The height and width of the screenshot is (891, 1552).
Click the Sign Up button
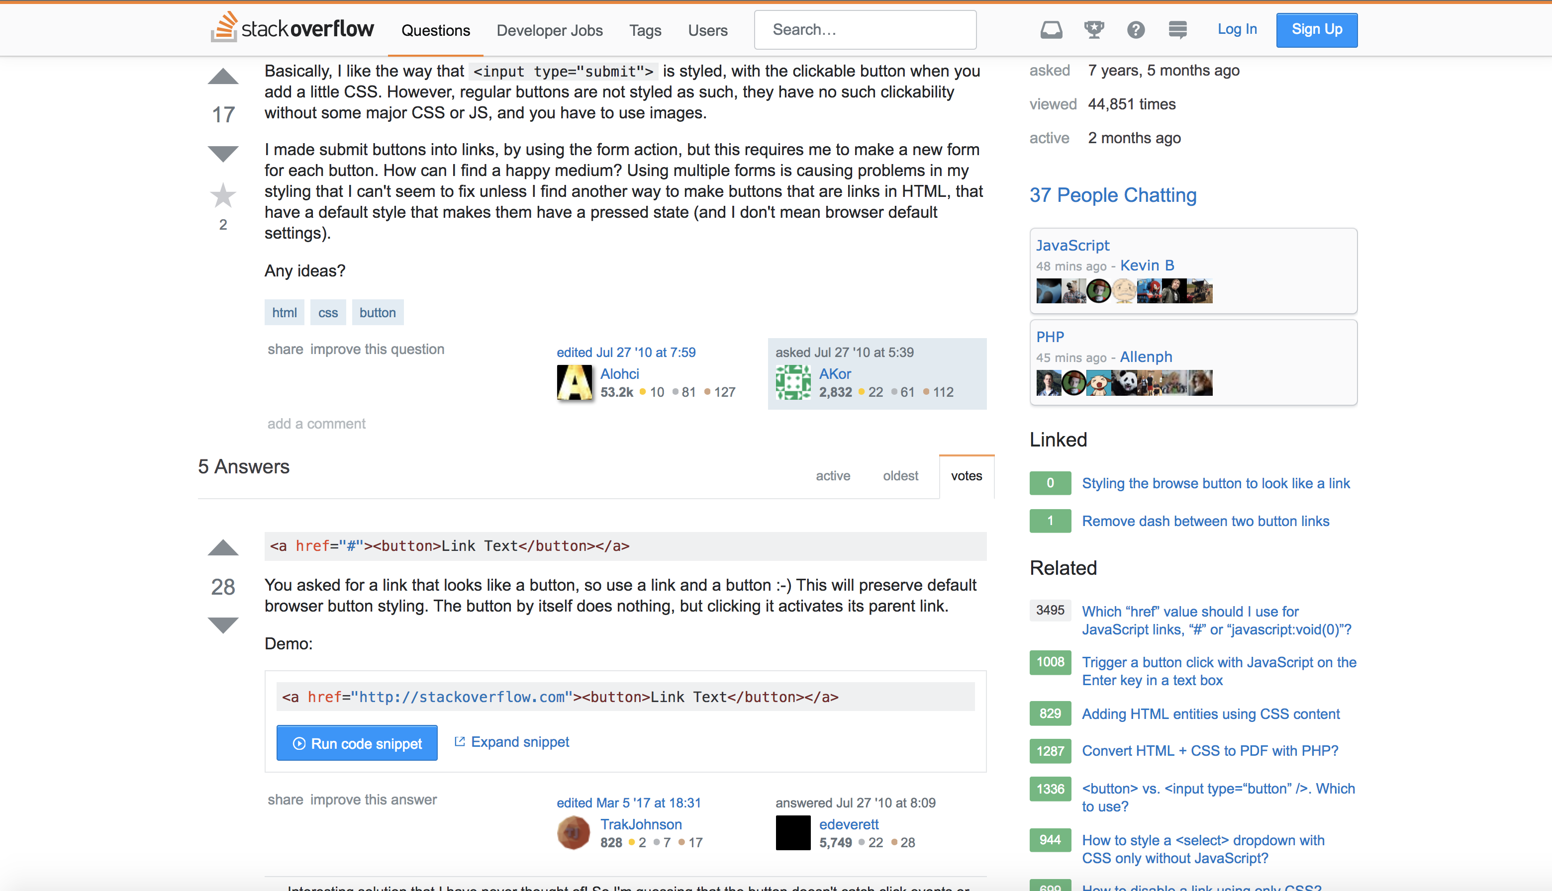1316,29
